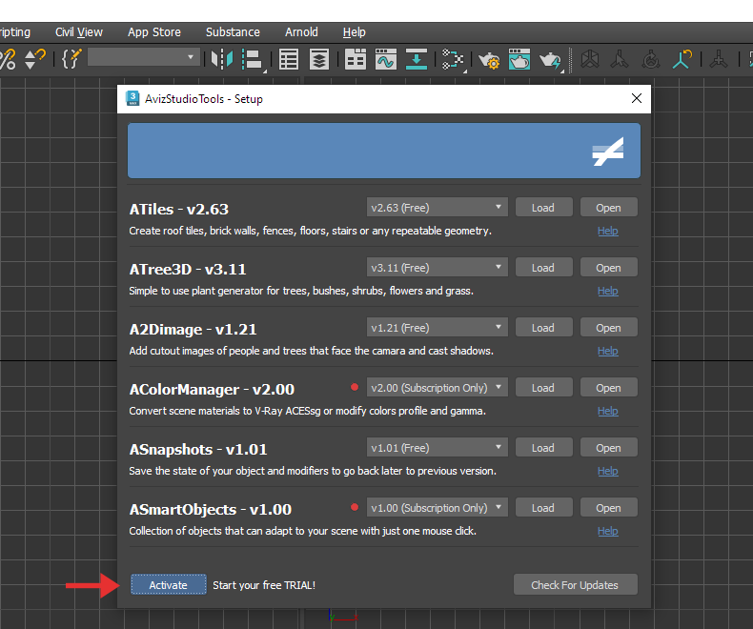Load the AColorManager plugin

coord(543,388)
